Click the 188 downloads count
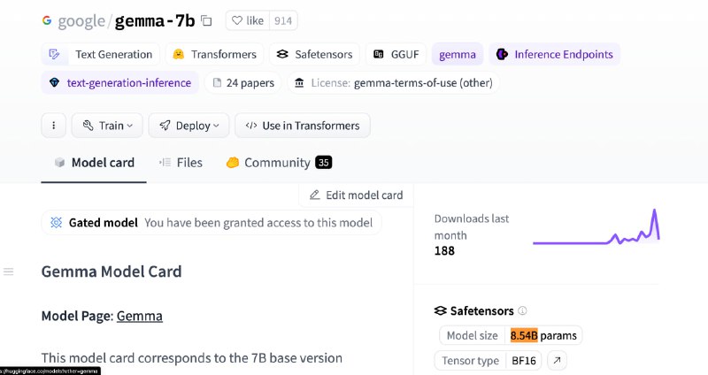 444,251
